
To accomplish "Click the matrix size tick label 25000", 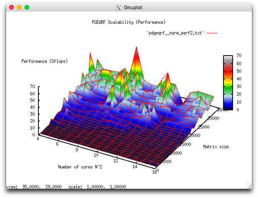I will (204, 127).
